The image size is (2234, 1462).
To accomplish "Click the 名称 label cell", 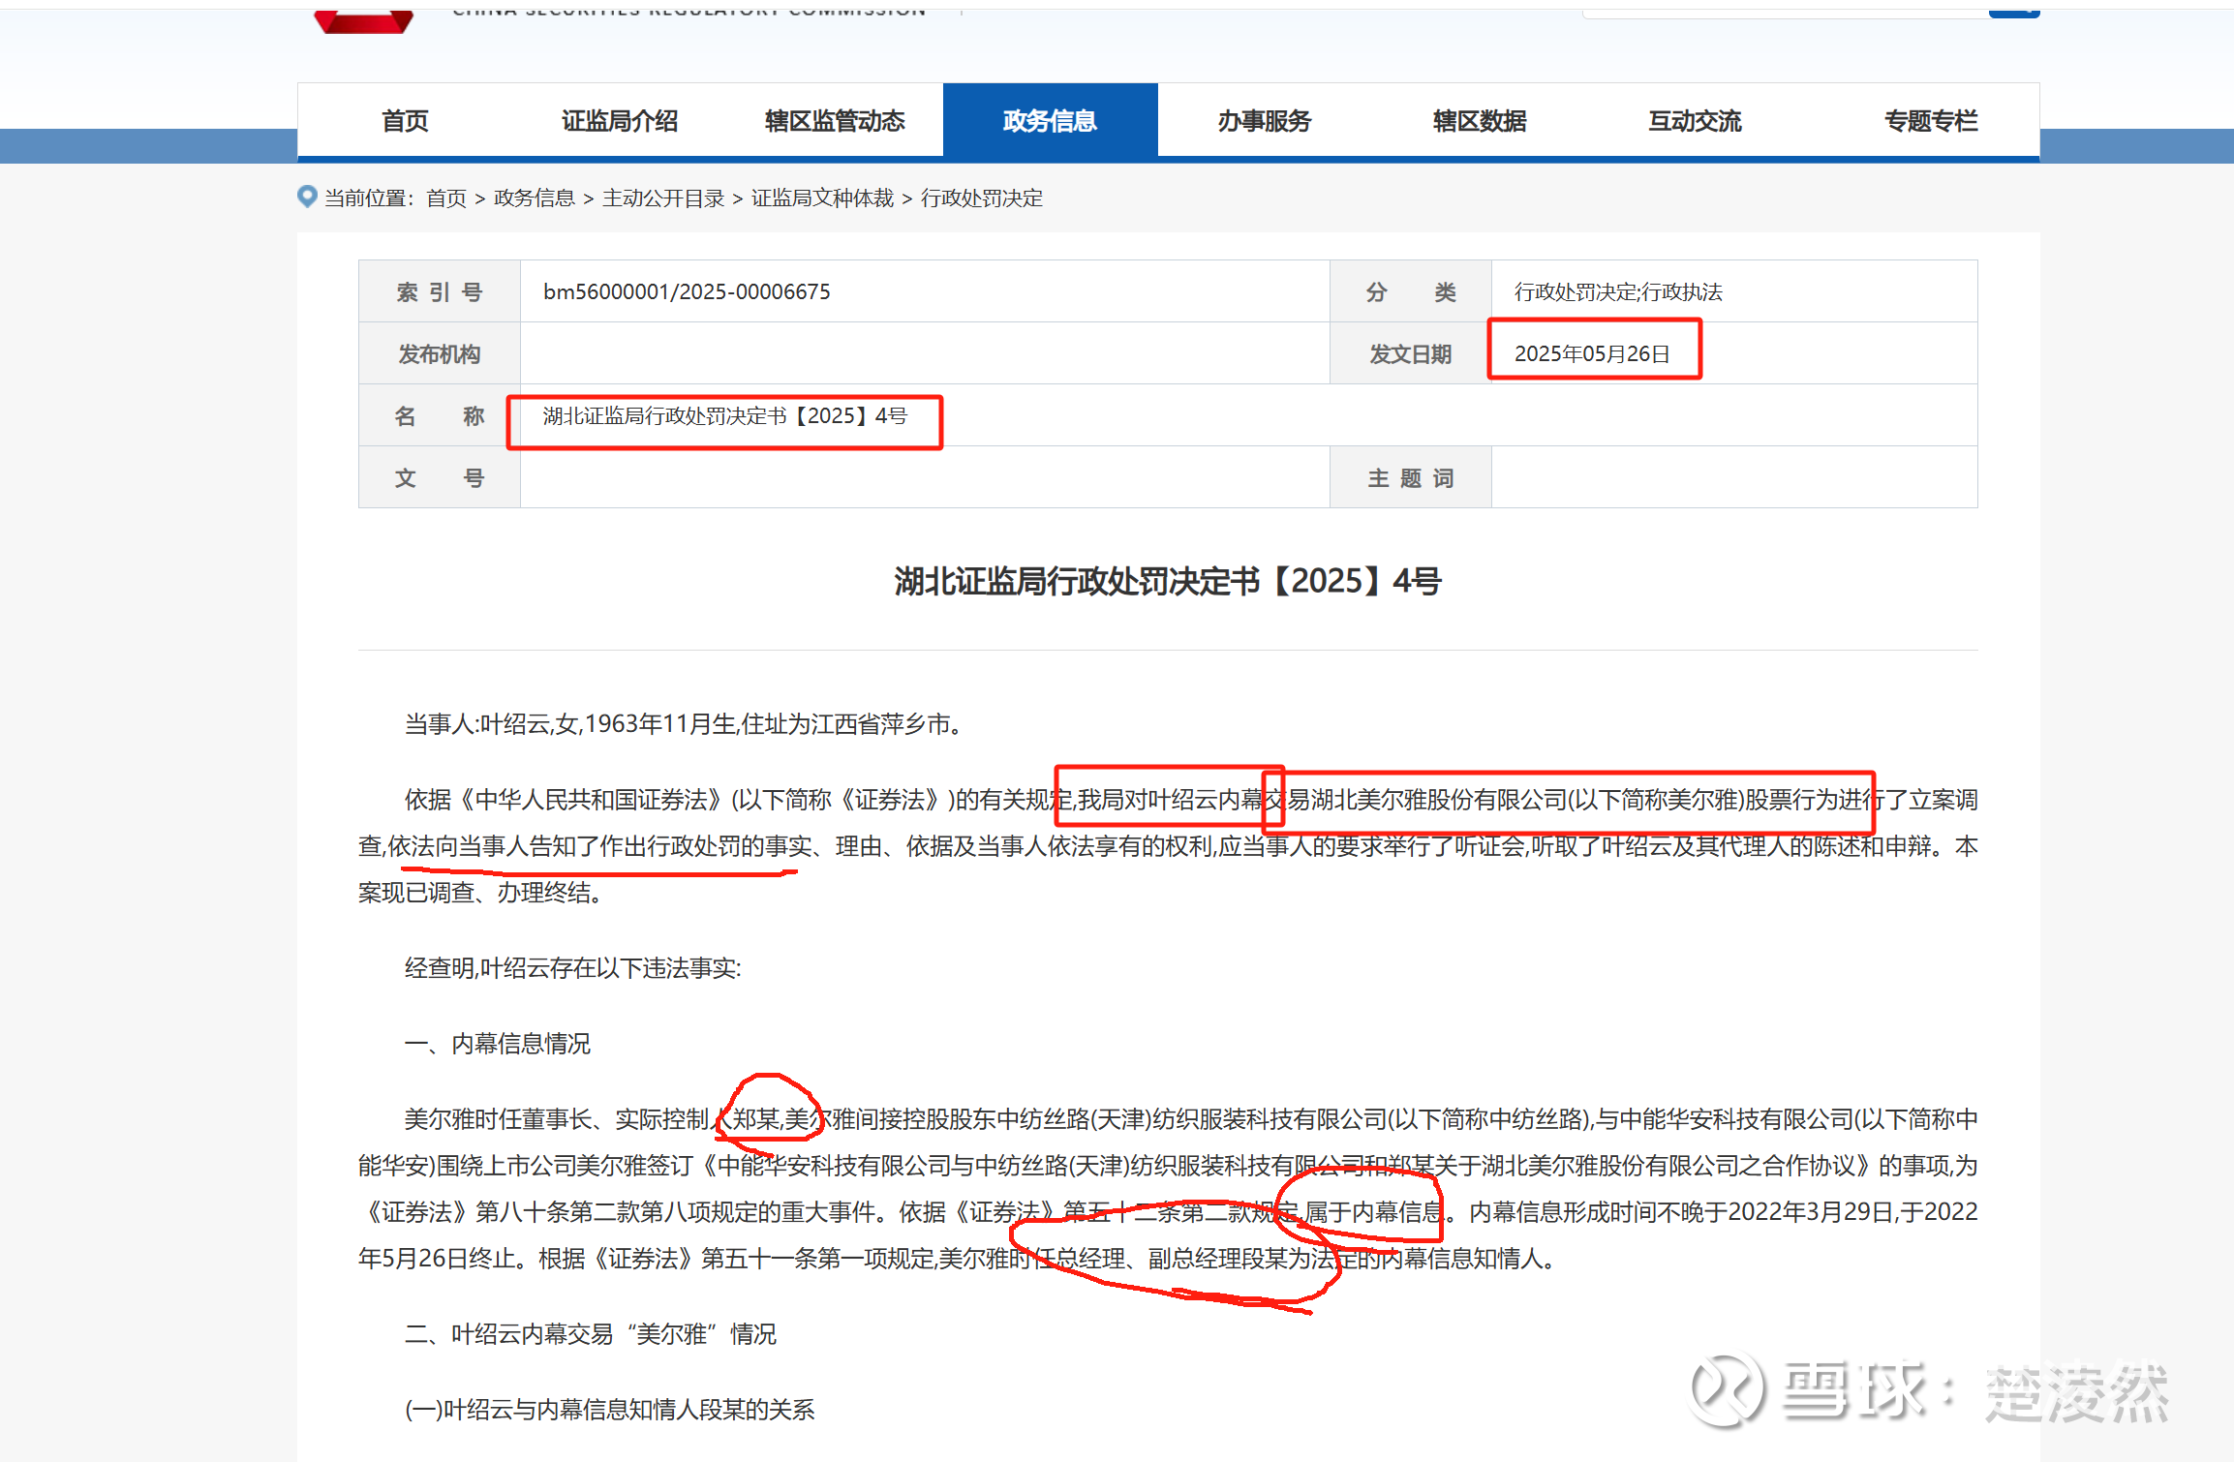I will [x=440, y=415].
